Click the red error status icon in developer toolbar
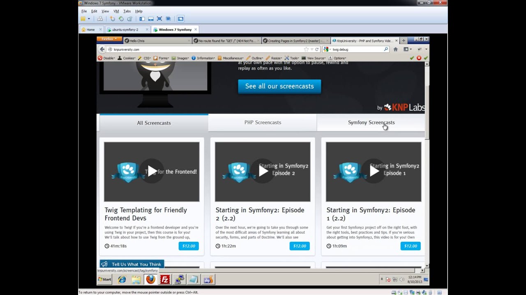 click(419, 58)
